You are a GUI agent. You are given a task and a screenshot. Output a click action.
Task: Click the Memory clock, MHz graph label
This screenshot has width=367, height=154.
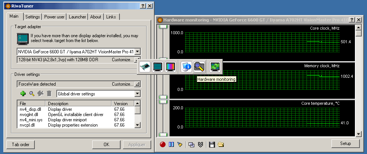(x=322, y=66)
